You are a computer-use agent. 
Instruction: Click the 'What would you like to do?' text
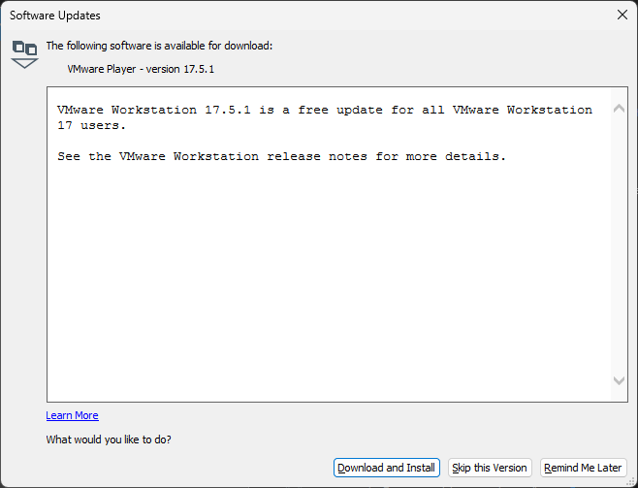109,439
